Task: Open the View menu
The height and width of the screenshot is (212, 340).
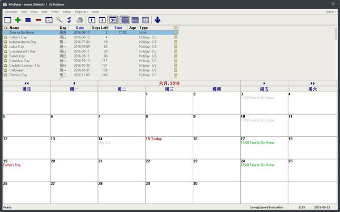Action: pos(34,12)
